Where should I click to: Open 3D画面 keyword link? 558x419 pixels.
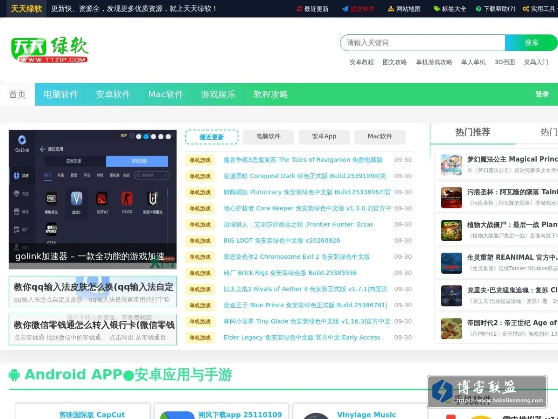(505, 62)
